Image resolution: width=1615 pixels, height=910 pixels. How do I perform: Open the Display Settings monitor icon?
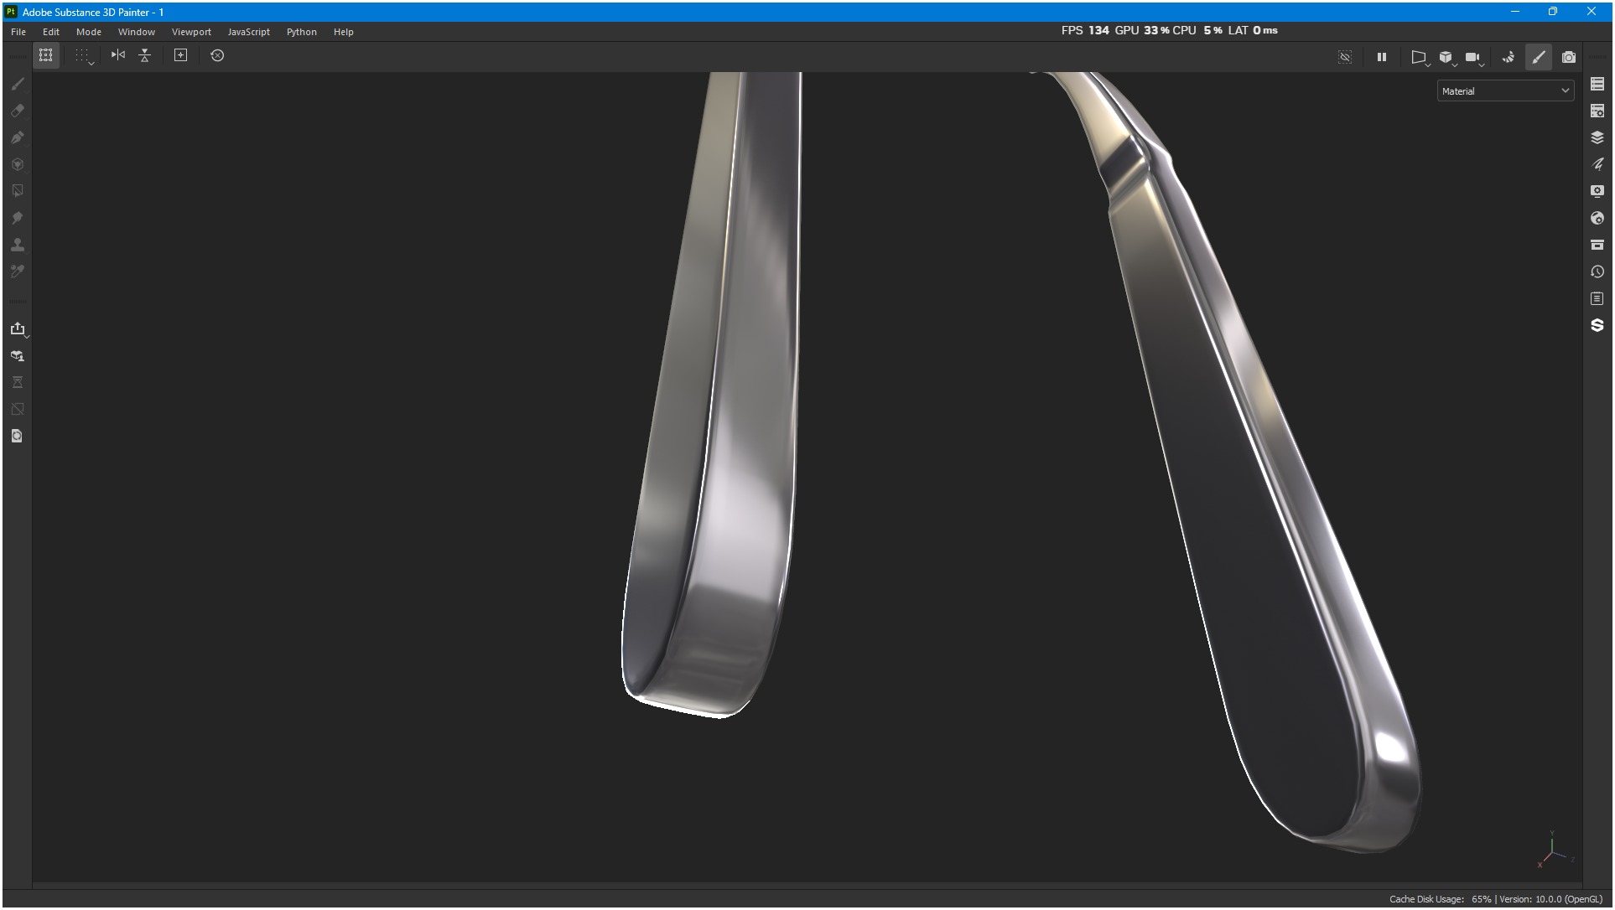(1597, 191)
